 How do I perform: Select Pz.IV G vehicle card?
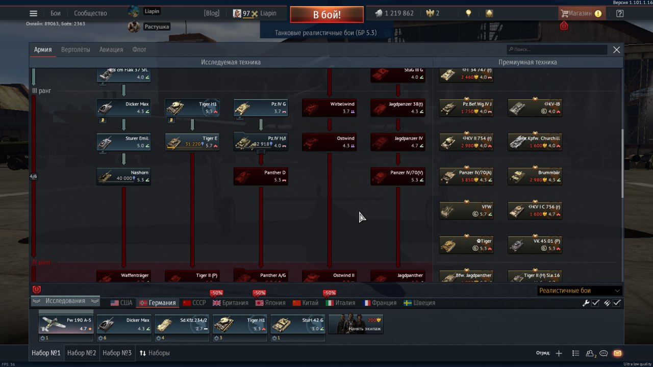coord(261,108)
